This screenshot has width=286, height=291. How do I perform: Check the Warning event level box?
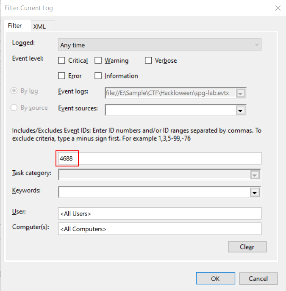[x=98, y=61]
